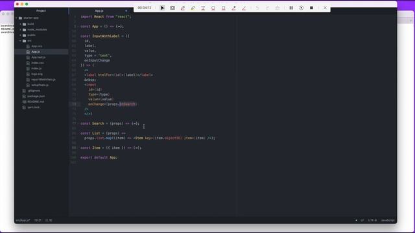Unfold the collapsed Search component line

78,124
